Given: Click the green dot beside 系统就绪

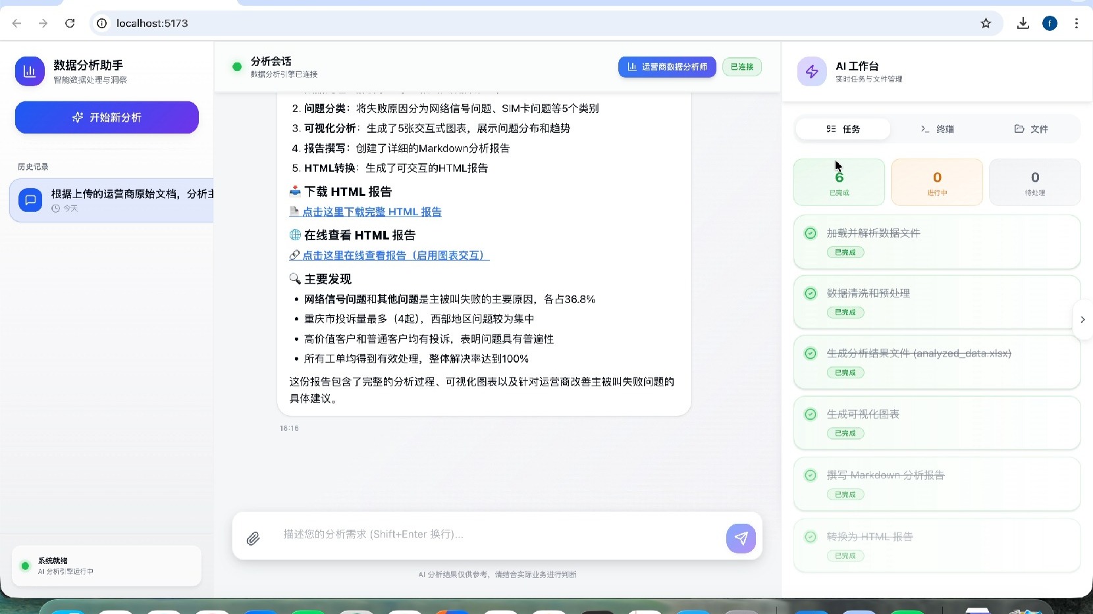Looking at the screenshot, I should 25,566.
